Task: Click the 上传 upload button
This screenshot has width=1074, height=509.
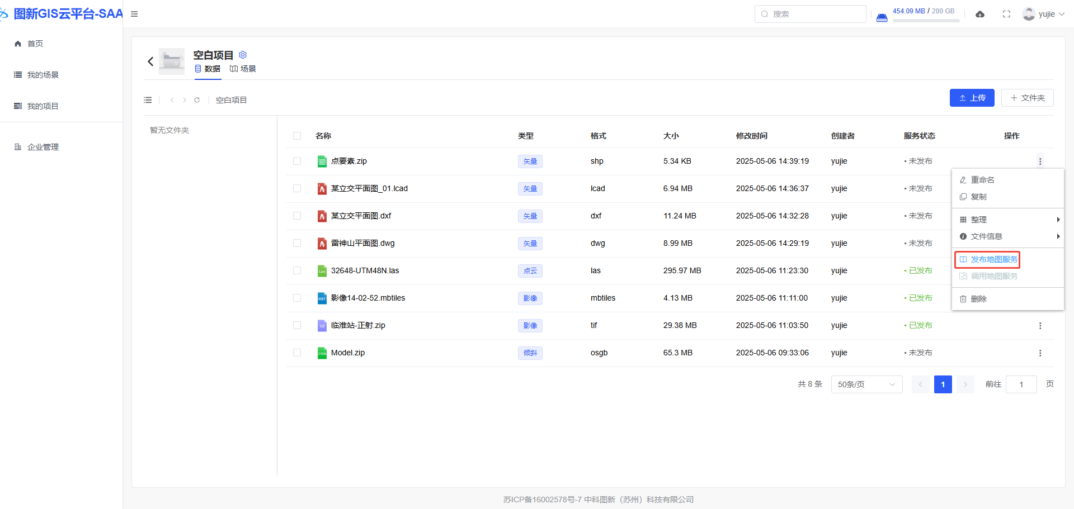Action: click(x=972, y=98)
